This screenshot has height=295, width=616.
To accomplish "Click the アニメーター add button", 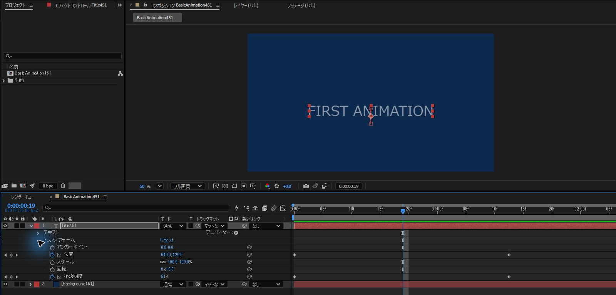I will click(x=236, y=233).
